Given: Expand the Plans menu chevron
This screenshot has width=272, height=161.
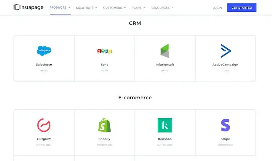Looking at the screenshot, I should tap(144, 8).
